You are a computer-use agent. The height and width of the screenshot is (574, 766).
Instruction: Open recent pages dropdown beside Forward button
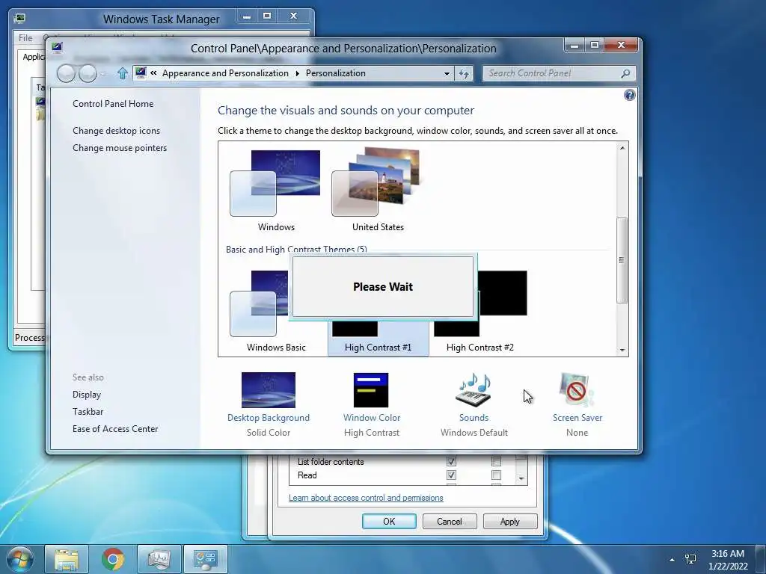point(102,74)
